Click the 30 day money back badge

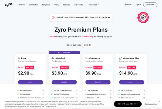143,18
